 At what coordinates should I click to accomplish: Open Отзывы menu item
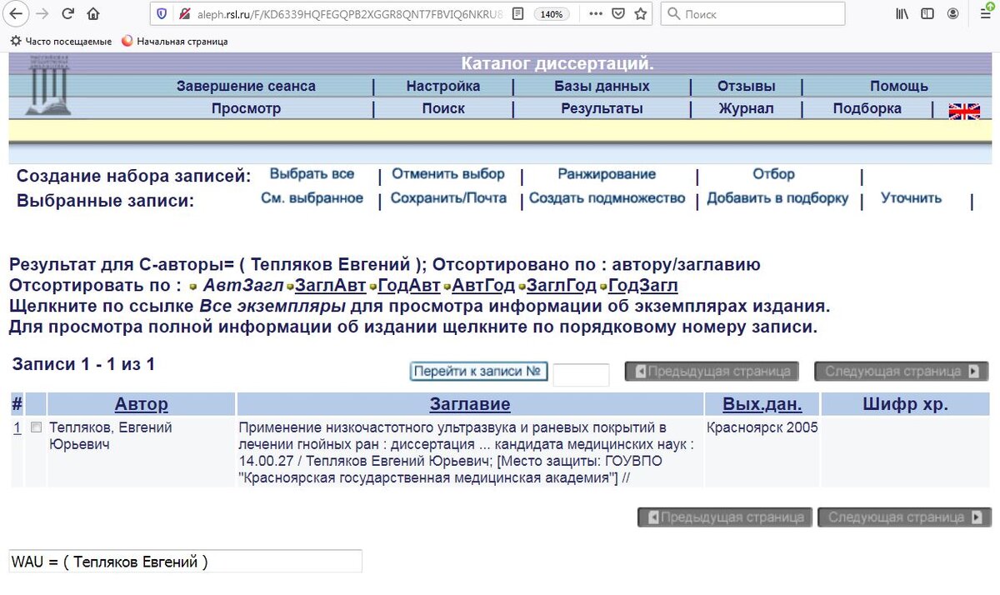coord(747,86)
